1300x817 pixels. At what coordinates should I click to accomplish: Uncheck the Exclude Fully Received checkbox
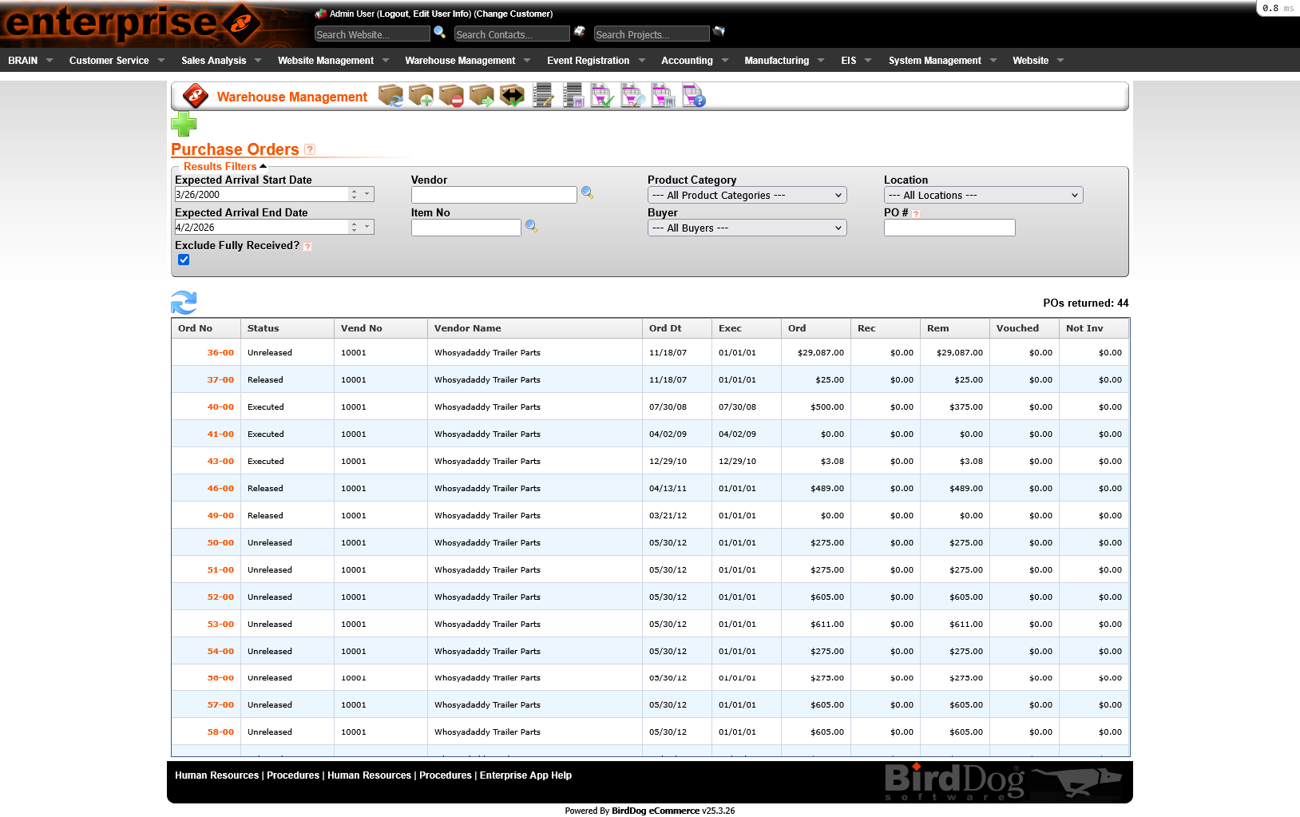pyautogui.click(x=184, y=259)
